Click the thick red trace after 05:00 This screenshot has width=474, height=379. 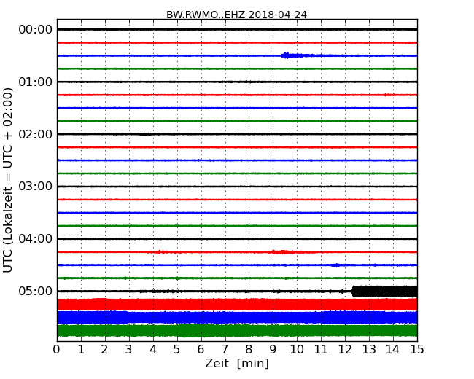(x=237, y=305)
